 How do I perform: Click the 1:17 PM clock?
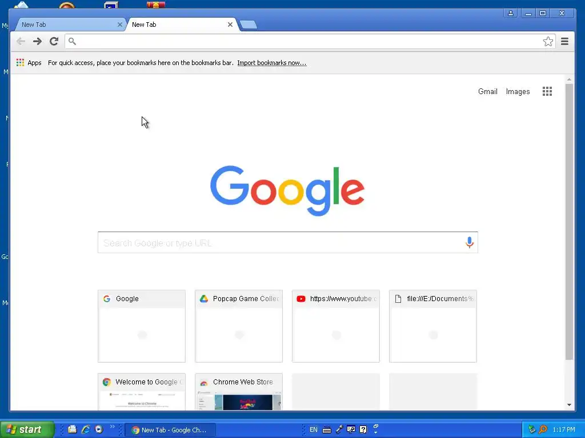564,430
